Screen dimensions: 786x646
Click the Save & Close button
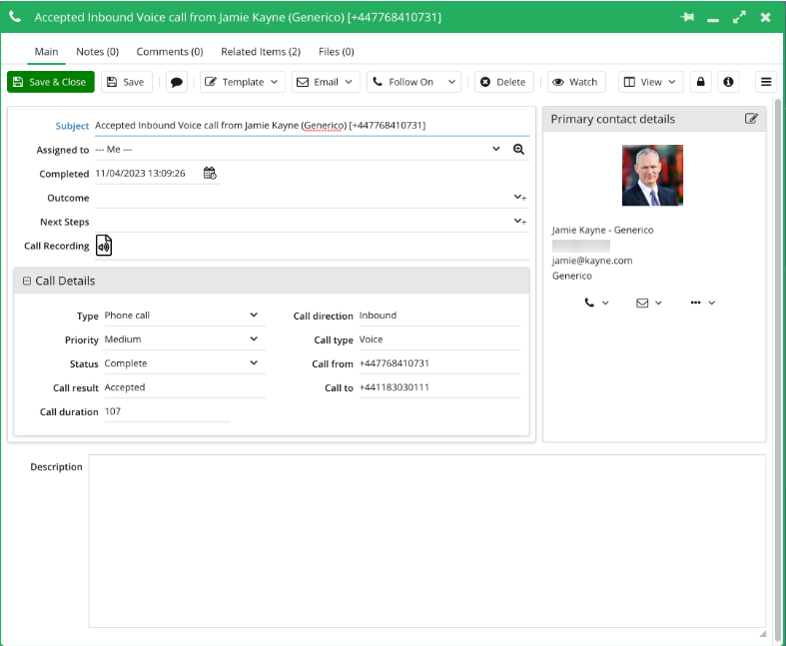pyautogui.click(x=51, y=82)
